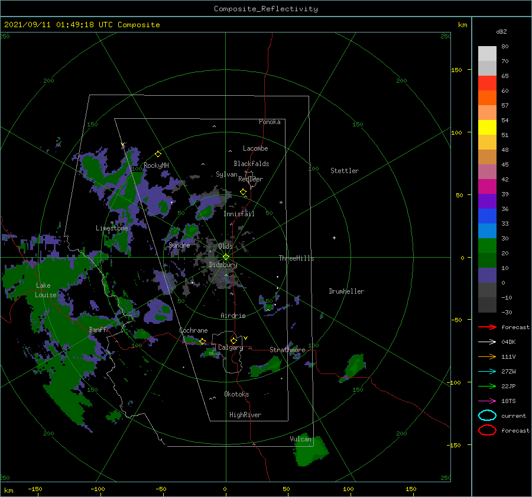
Task: Click the red 60-65 dBZ swatch
Action: pyautogui.click(x=487, y=83)
